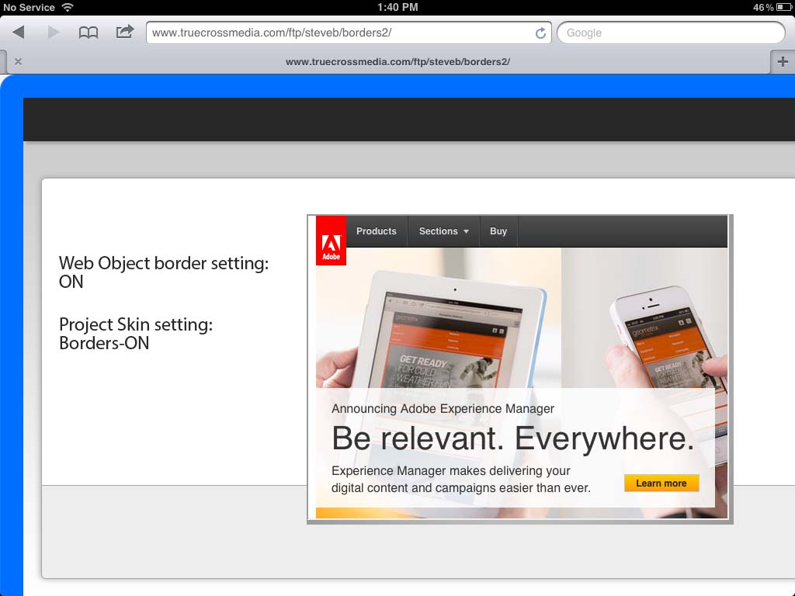
Task: Open a new tab with the plus icon
Action: pyautogui.click(x=783, y=61)
